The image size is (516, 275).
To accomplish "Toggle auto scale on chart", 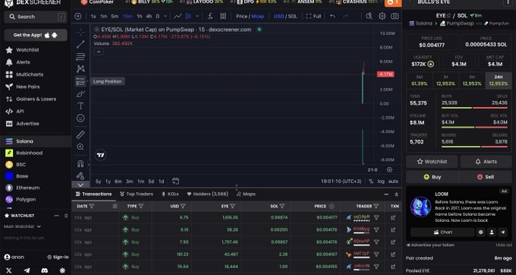I will [393, 181].
